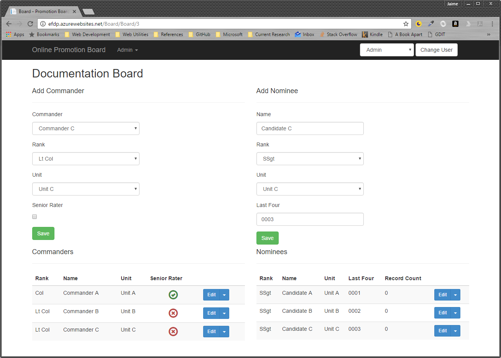Click Edit for Commander C
Viewport: 501px width, 358px height.
211,332
